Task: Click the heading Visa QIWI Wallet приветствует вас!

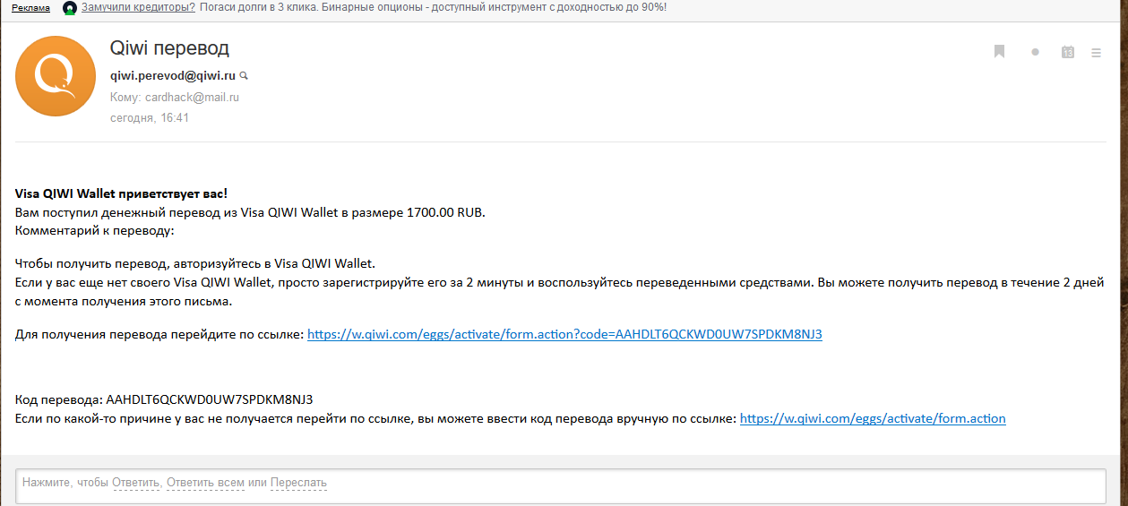Action: [121, 193]
